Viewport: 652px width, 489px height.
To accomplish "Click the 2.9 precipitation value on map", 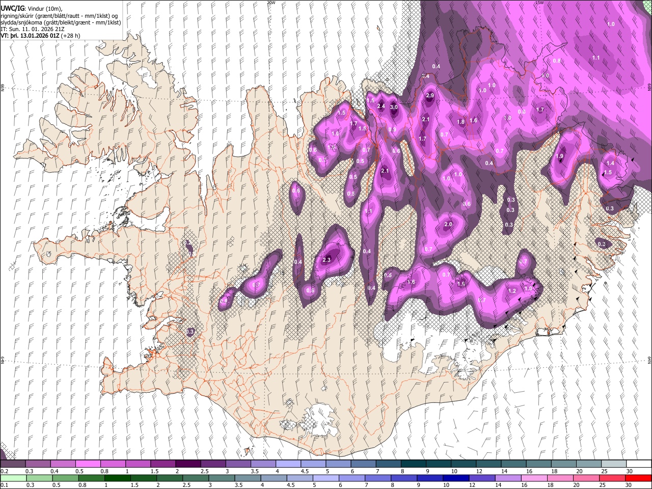I will (x=429, y=95).
